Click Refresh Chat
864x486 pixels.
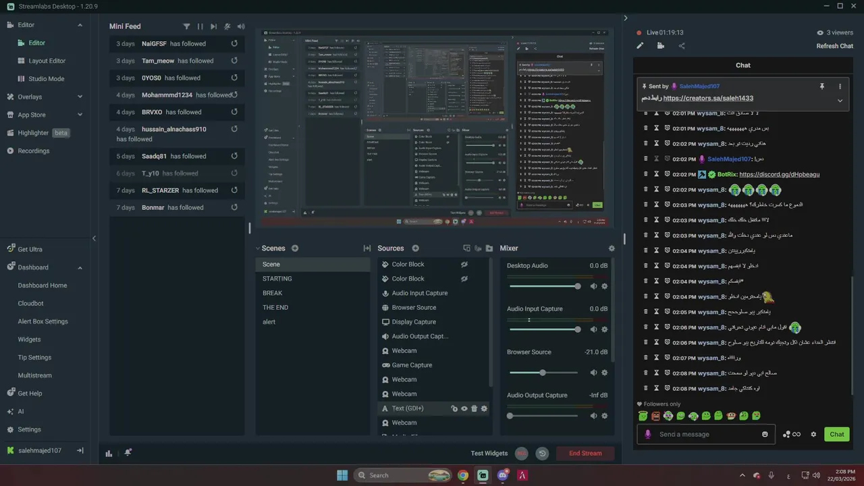pyautogui.click(x=835, y=46)
